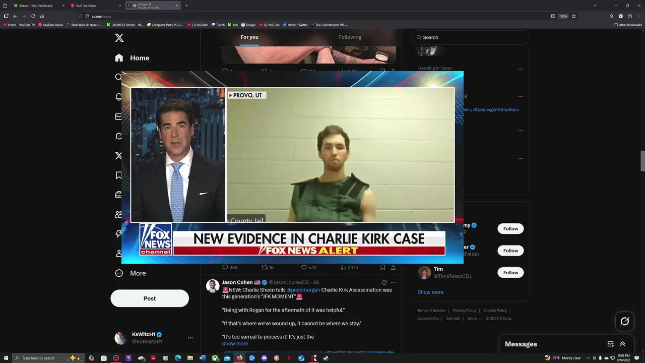Click the Fox News video in the post
Image resolution: width=645 pixels, height=363 pixels.
[x=292, y=167]
